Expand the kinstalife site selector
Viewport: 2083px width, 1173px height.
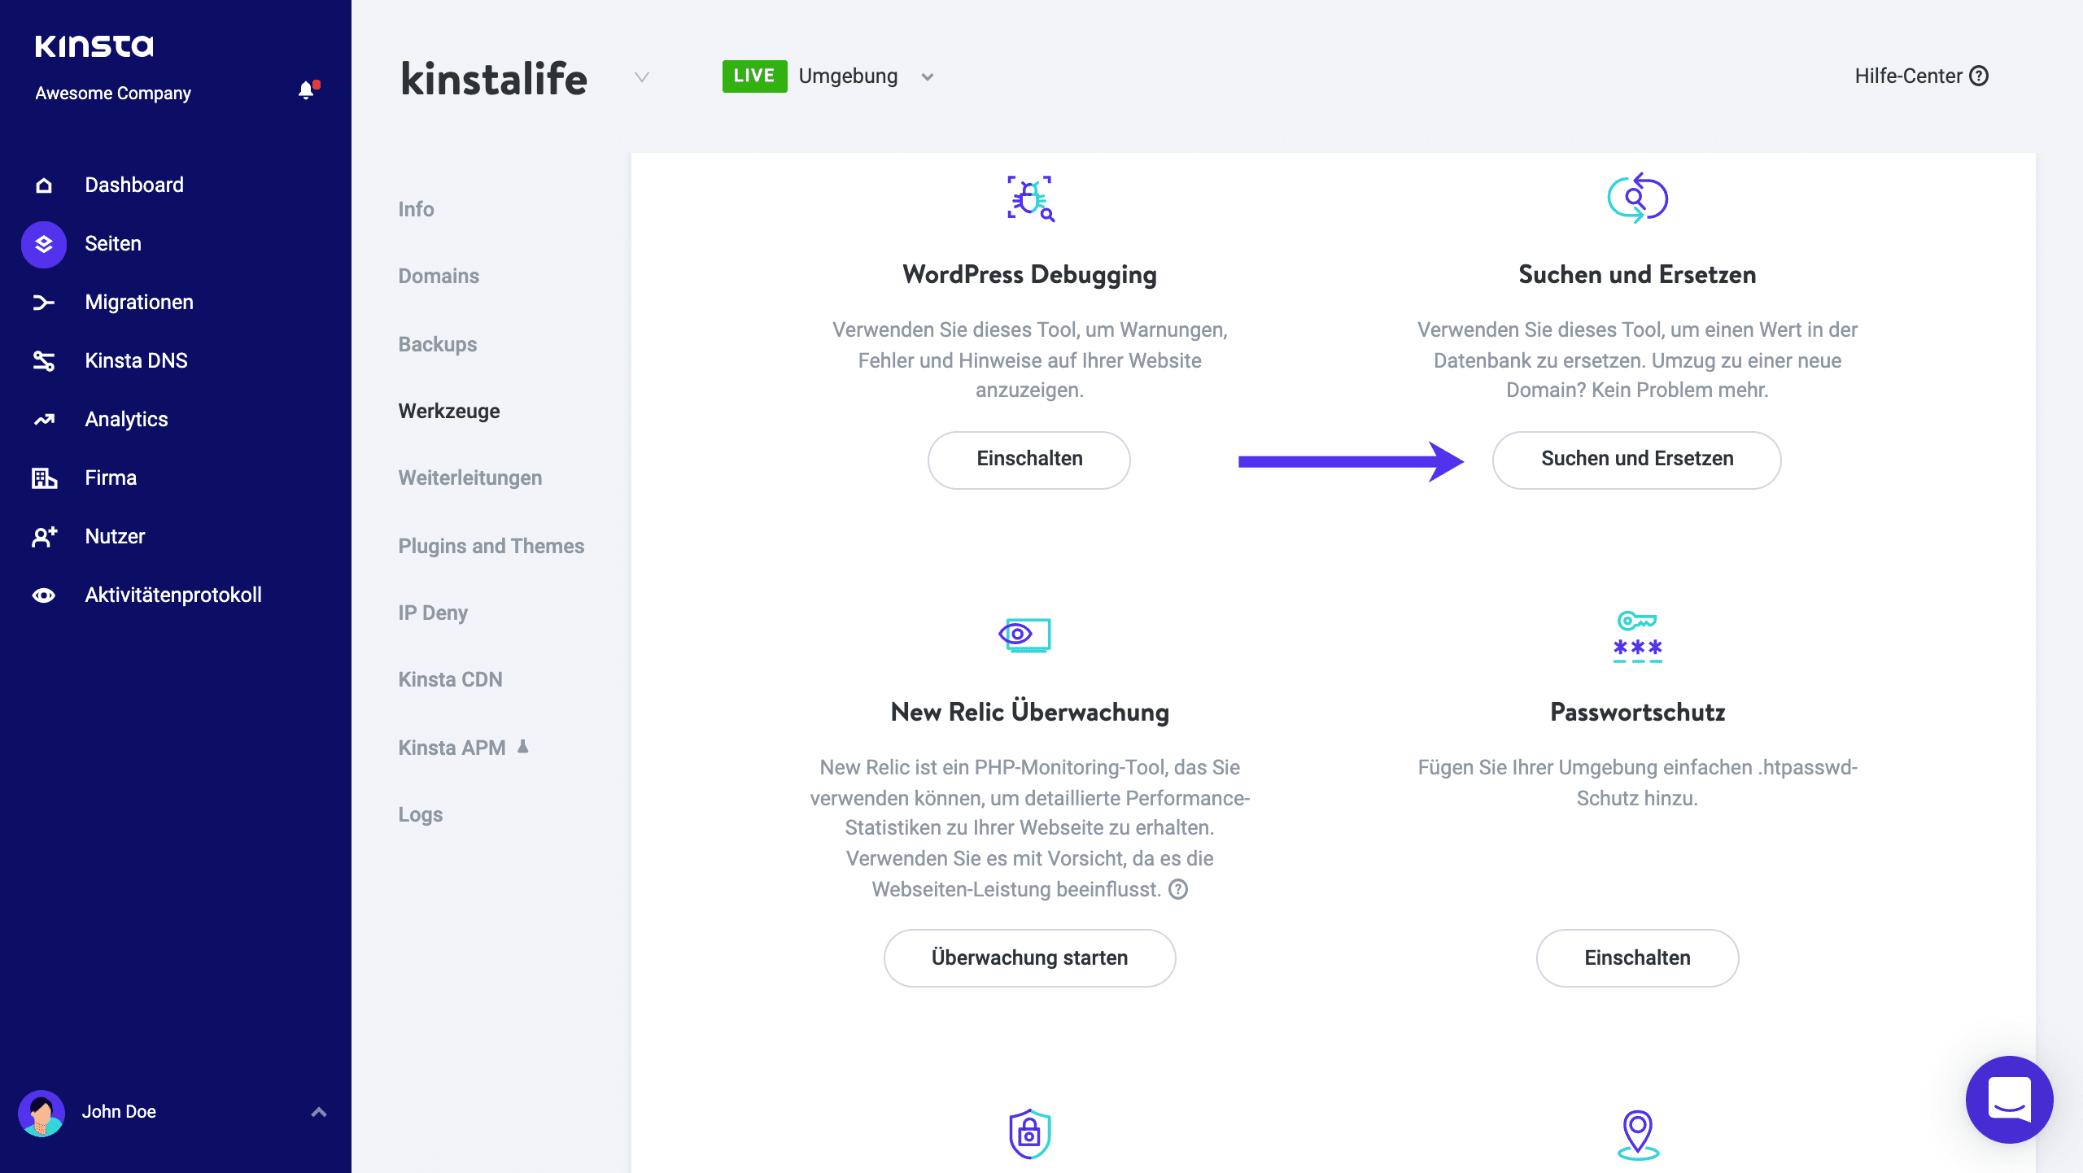tap(642, 79)
